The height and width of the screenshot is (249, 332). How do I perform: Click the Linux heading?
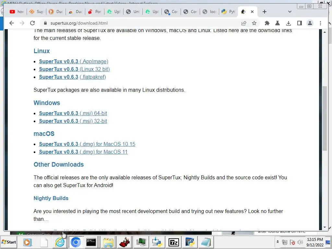pyautogui.click(x=41, y=51)
